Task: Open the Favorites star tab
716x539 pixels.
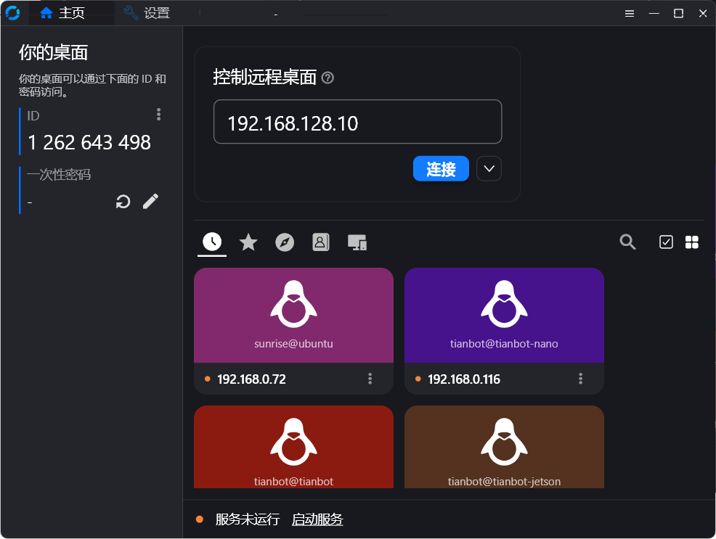Action: 248,242
